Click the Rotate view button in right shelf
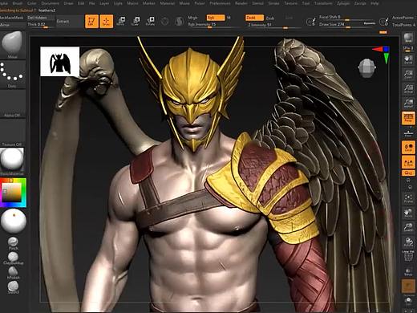Viewport: 417px width, 313px height. 408,242
